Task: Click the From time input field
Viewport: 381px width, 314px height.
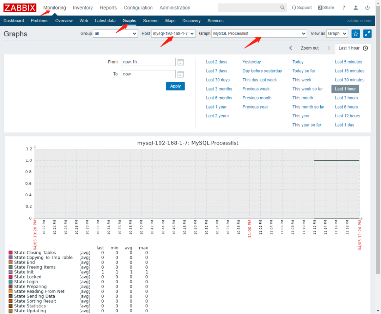Action: [x=148, y=62]
